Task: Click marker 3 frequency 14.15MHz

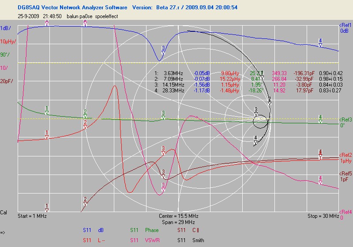Action: click(x=173, y=85)
